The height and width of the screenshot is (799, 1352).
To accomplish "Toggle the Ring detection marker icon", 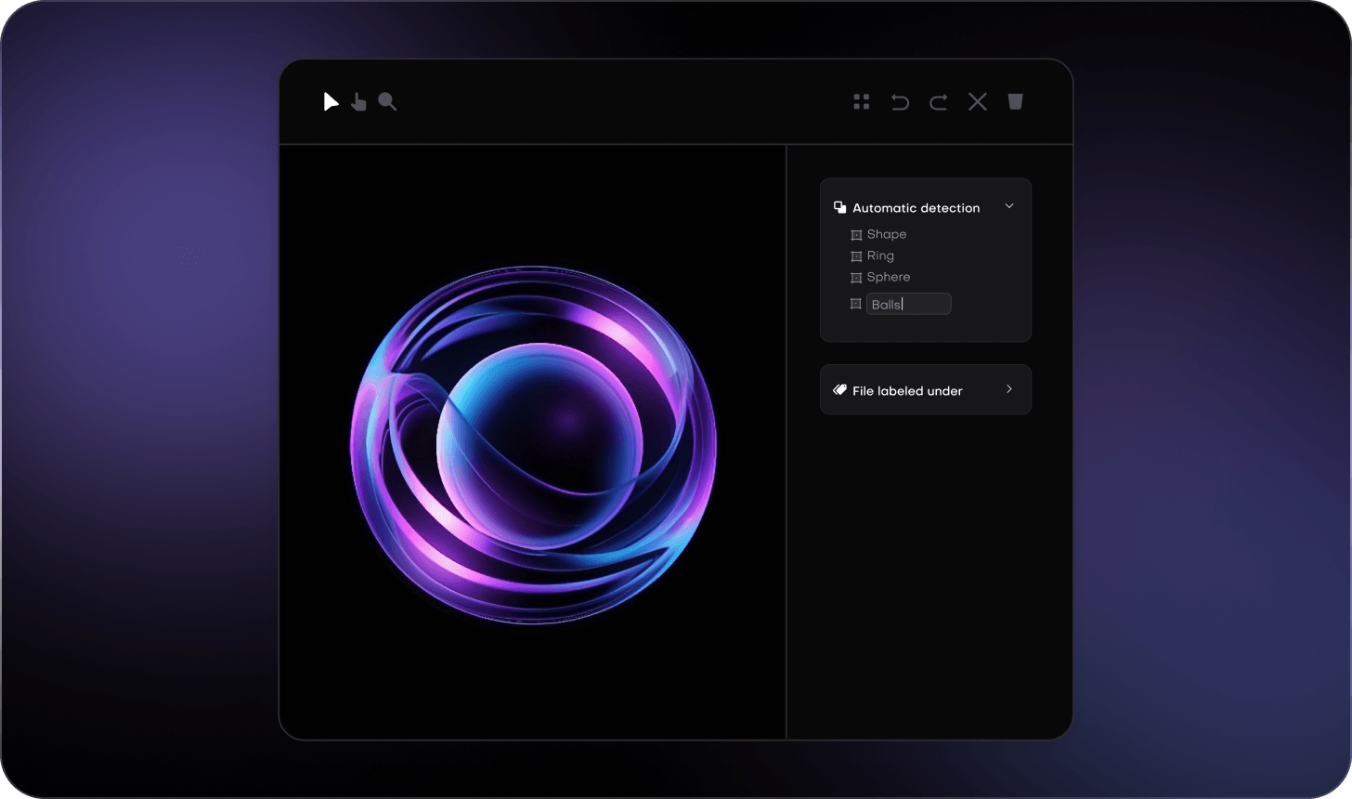I will coord(855,255).
